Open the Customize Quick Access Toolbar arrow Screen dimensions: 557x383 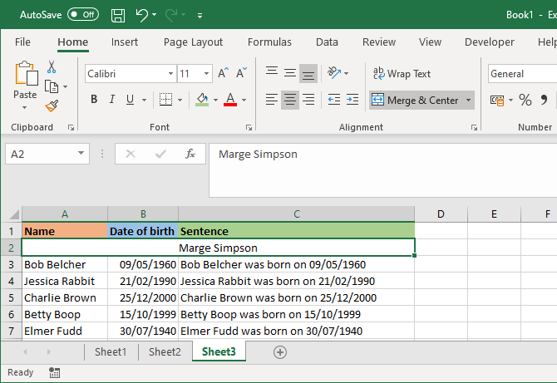click(200, 15)
